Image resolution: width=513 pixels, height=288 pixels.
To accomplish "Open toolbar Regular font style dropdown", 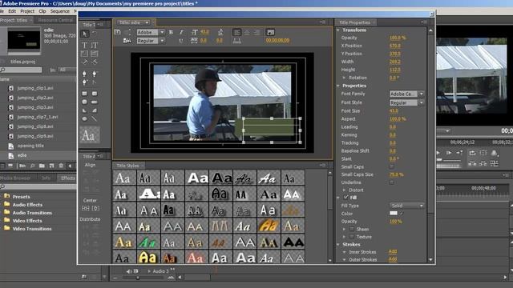I will point(151,41).
